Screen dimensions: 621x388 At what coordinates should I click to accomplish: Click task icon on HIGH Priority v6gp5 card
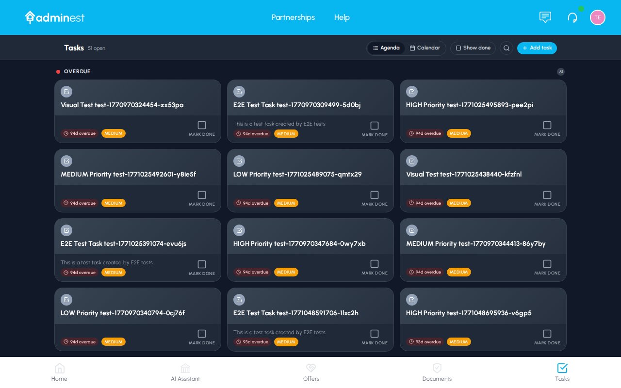[412, 300]
